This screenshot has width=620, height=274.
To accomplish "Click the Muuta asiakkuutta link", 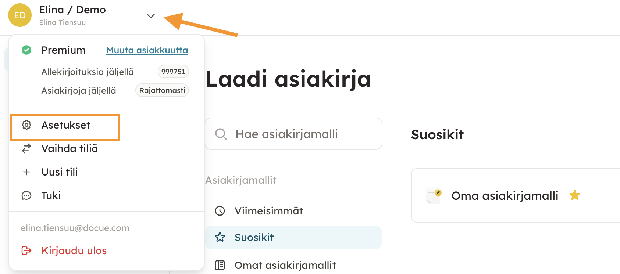I will pyautogui.click(x=147, y=50).
